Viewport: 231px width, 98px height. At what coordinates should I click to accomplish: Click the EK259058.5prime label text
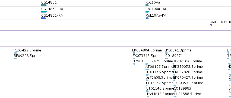pos(188,67)
